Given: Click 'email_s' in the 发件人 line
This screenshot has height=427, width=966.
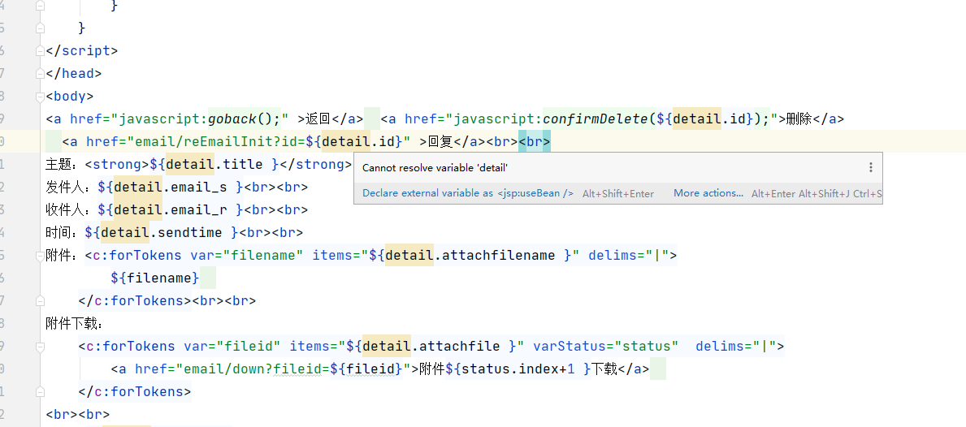Looking at the screenshot, I should coord(199,187).
